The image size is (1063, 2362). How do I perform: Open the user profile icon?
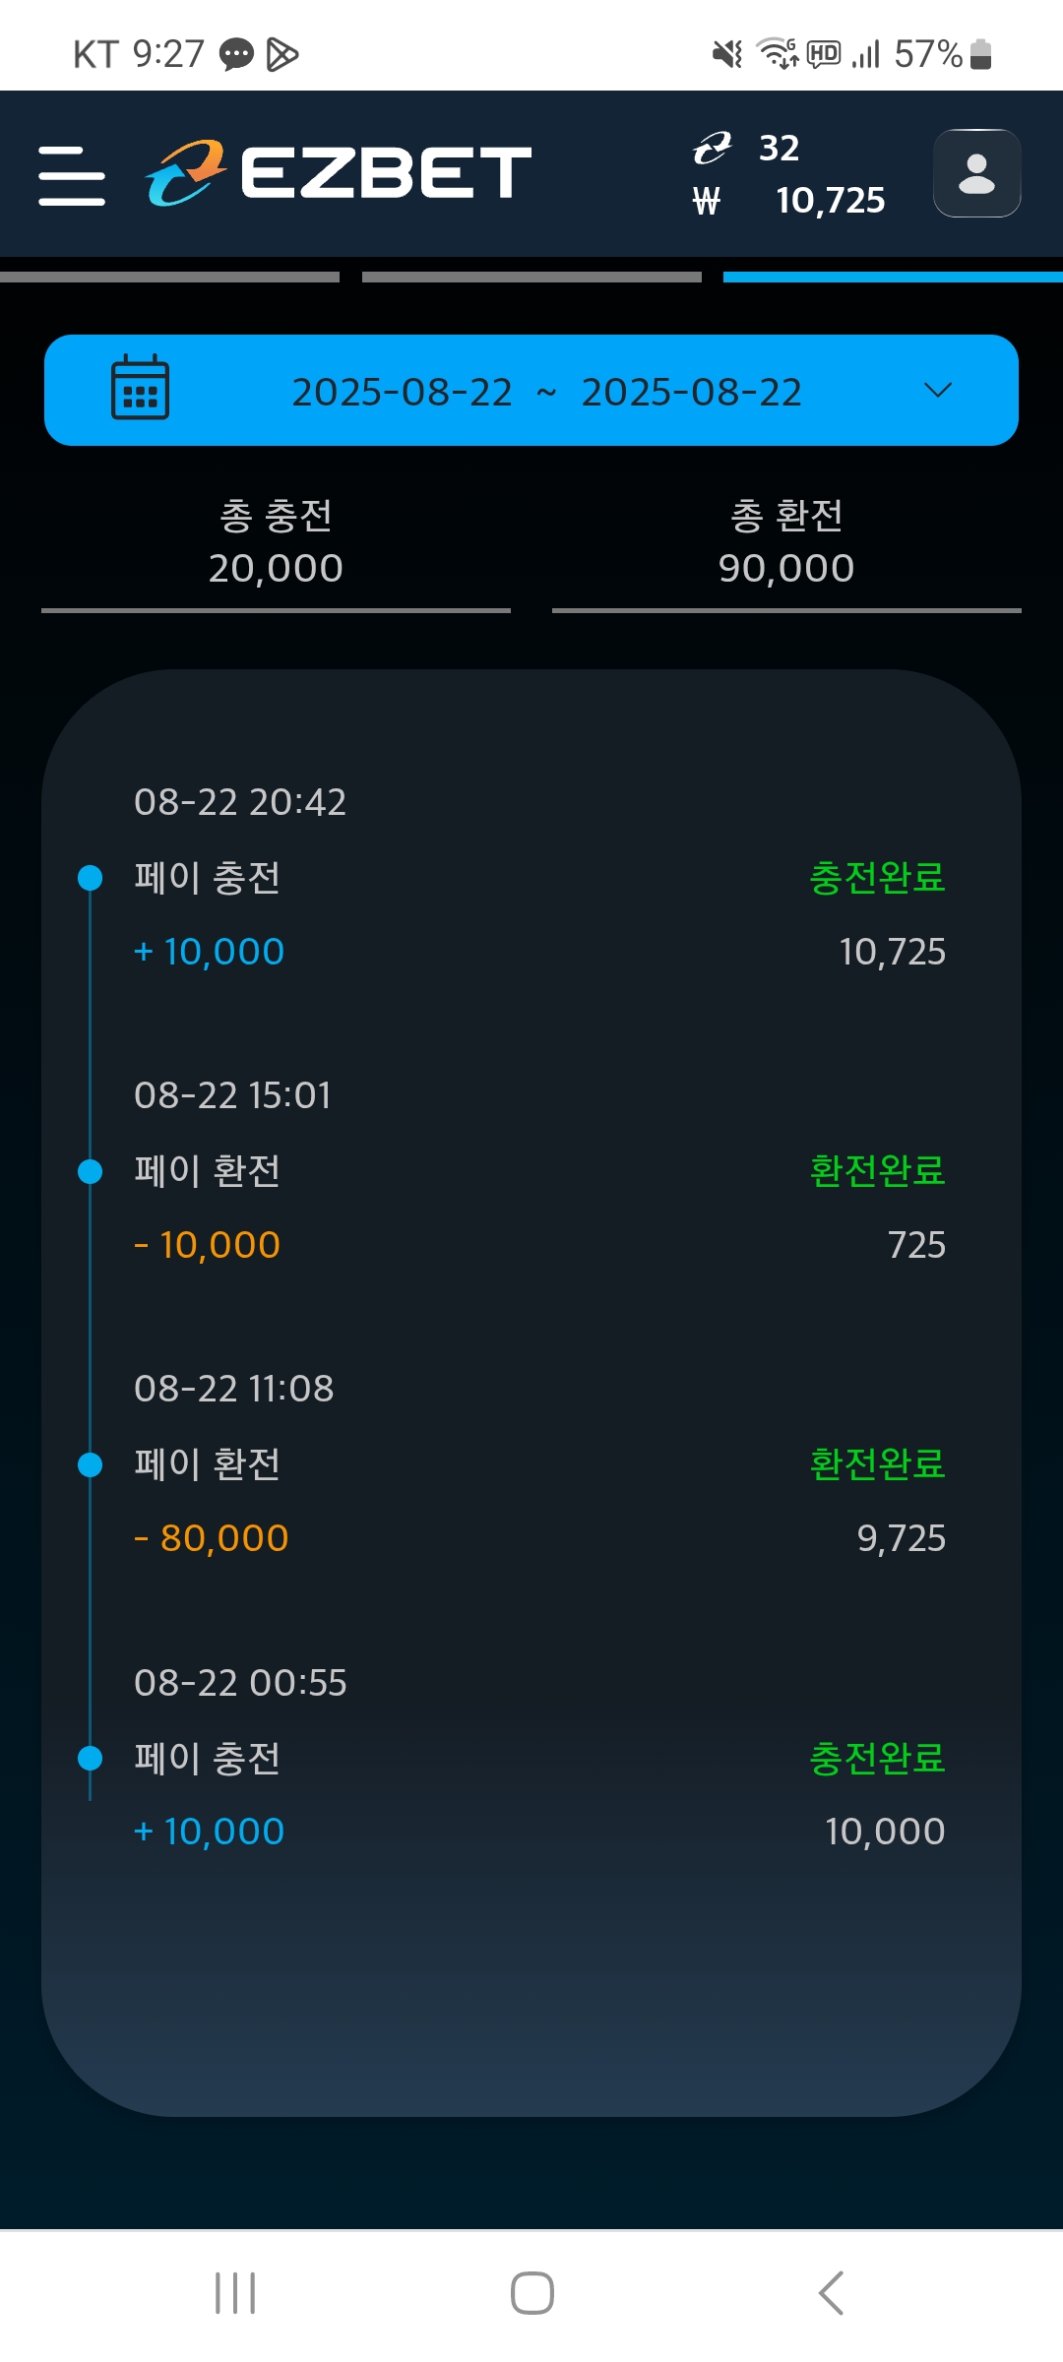click(976, 173)
